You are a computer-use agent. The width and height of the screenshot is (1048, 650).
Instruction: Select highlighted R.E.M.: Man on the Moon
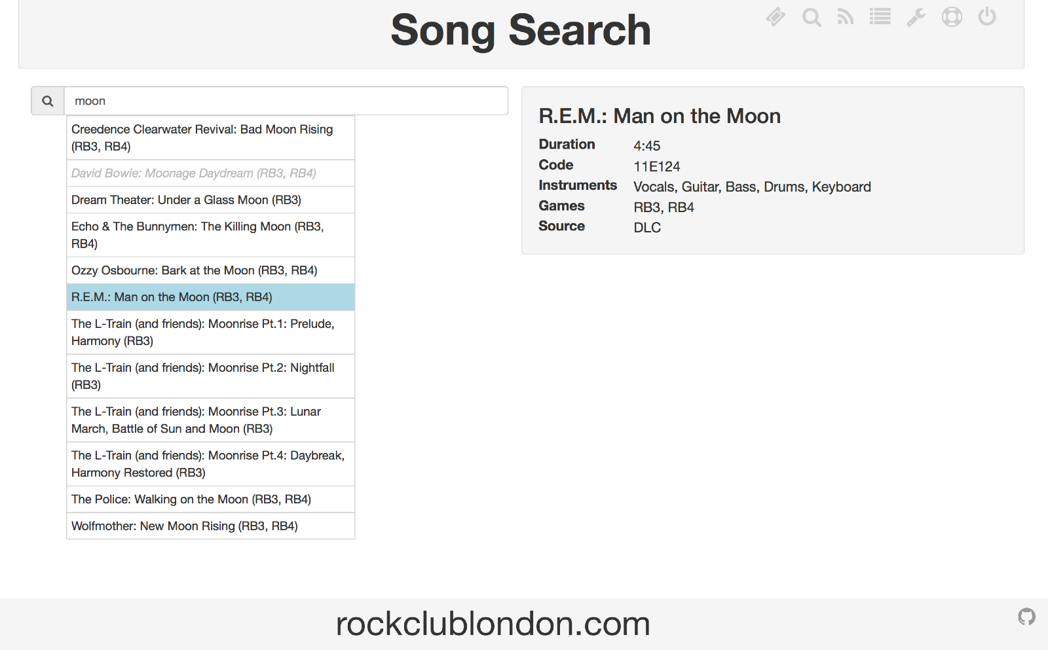tap(211, 297)
